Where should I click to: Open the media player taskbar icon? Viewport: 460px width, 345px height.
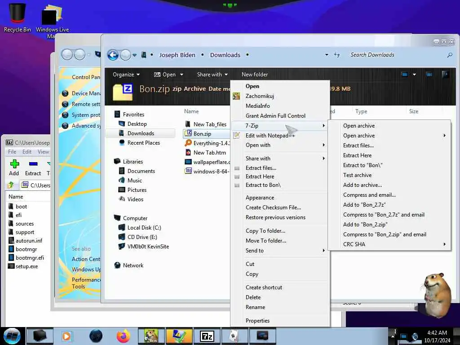point(66,336)
